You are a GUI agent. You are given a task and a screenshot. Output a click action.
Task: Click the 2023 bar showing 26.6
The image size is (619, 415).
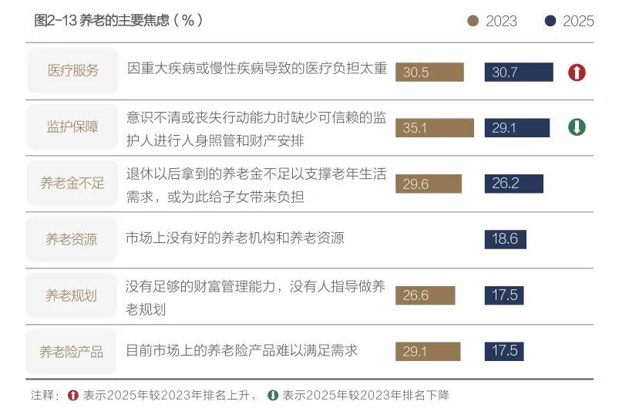(x=426, y=295)
